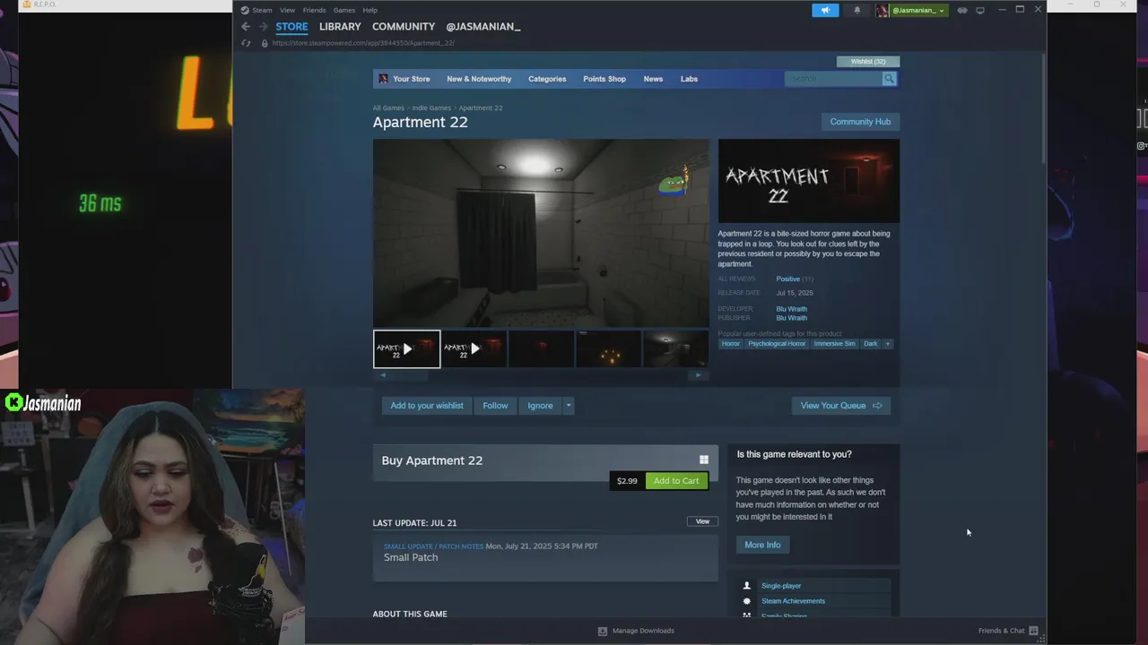Open the store Labs link
Viewport: 1148px width, 645px height.
pyautogui.click(x=689, y=79)
